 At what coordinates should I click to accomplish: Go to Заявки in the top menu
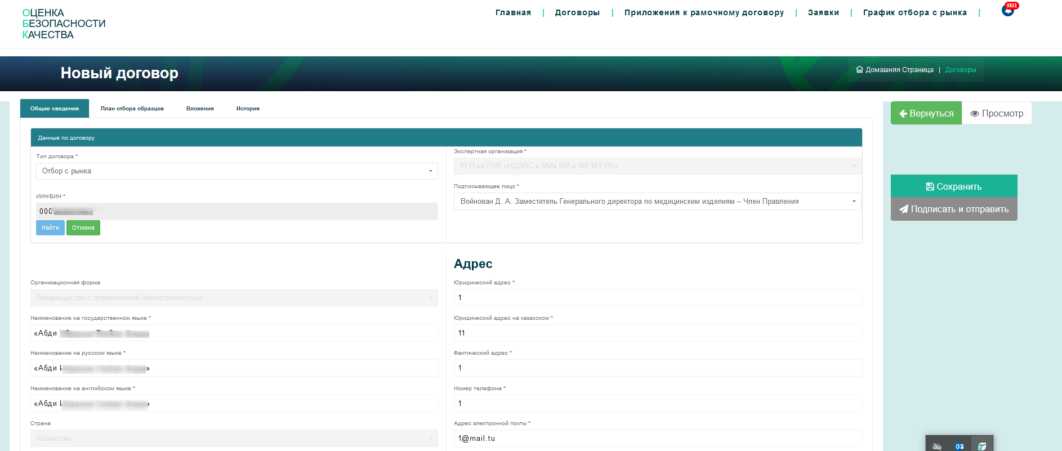click(823, 12)
